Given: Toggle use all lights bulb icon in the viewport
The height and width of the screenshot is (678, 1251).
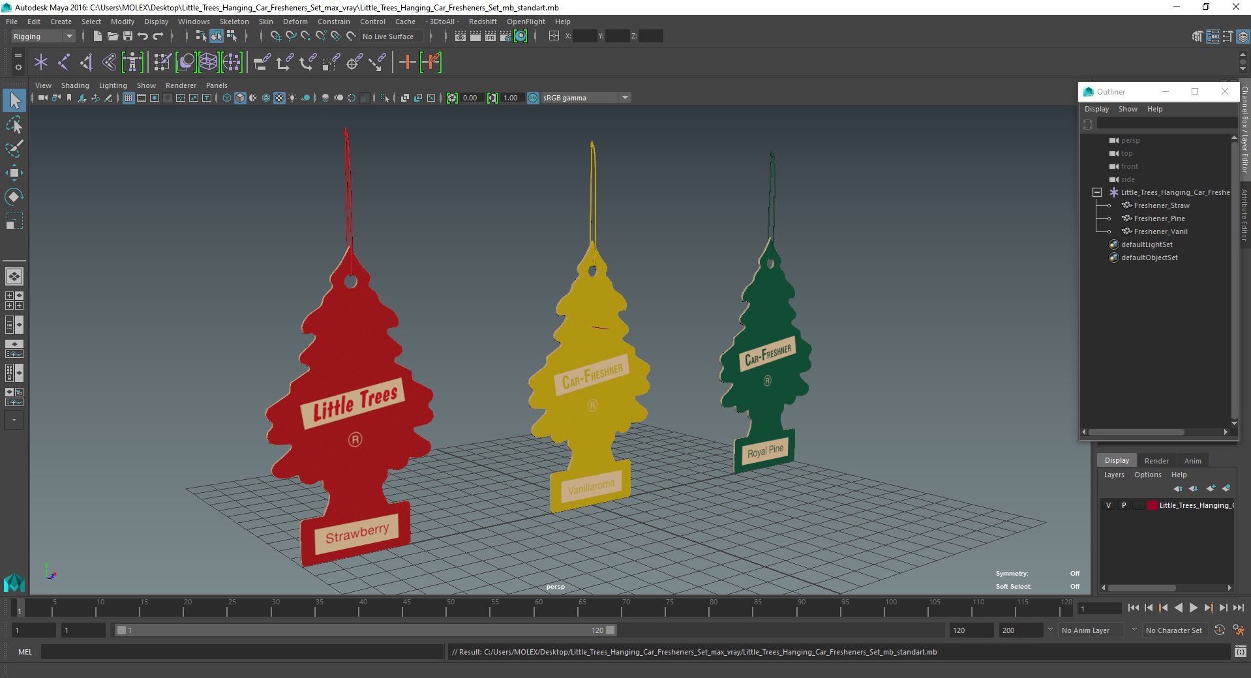Looking at the screenshot, I should point(292,98).
